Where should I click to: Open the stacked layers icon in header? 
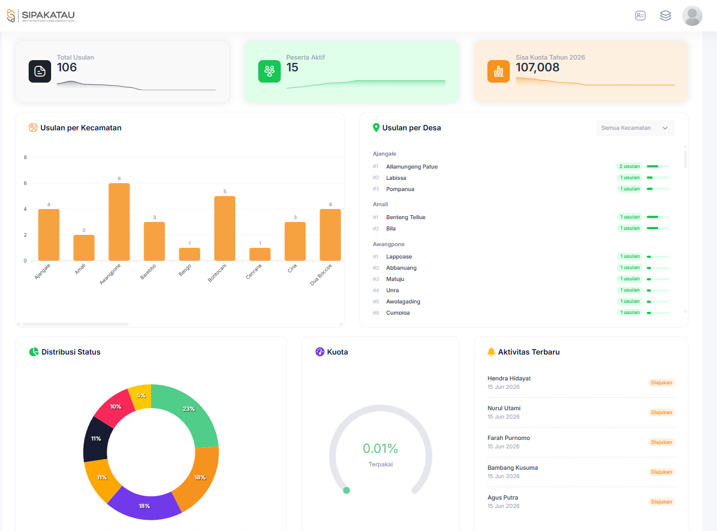665,16
